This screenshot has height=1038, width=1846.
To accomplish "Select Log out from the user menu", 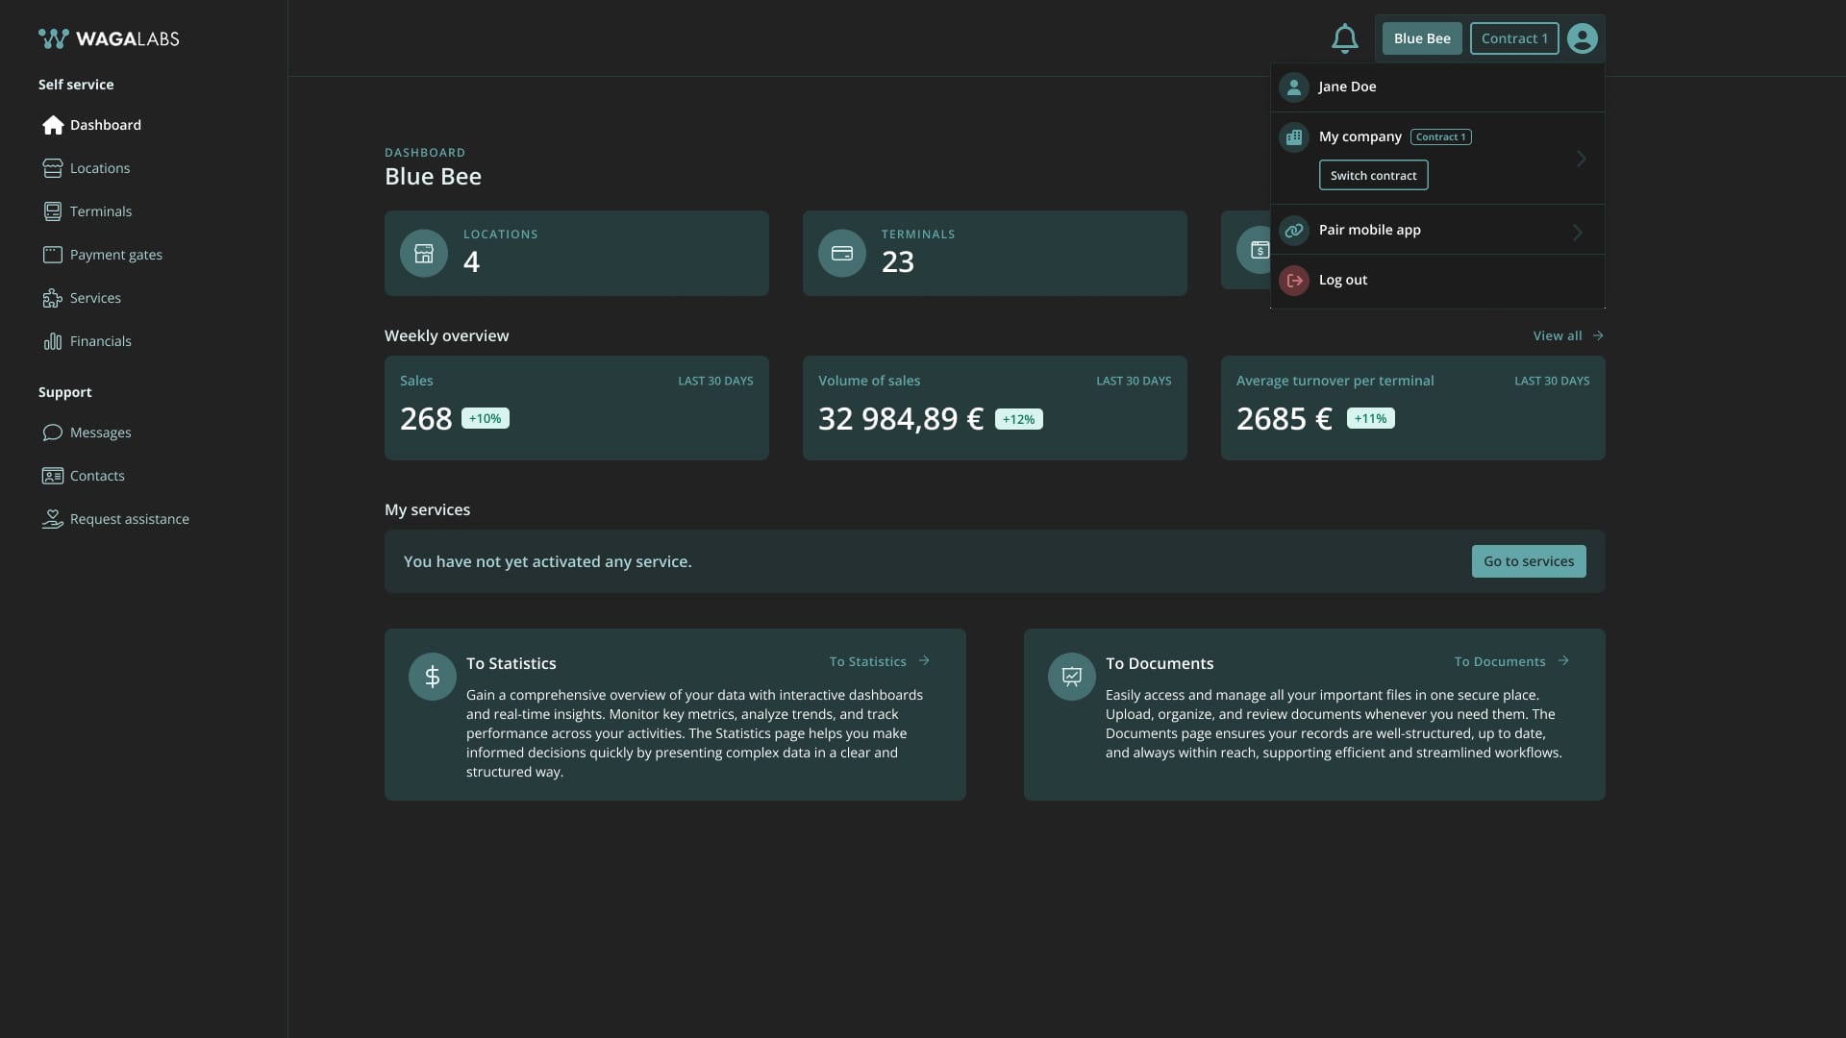I will point(1342,280).
